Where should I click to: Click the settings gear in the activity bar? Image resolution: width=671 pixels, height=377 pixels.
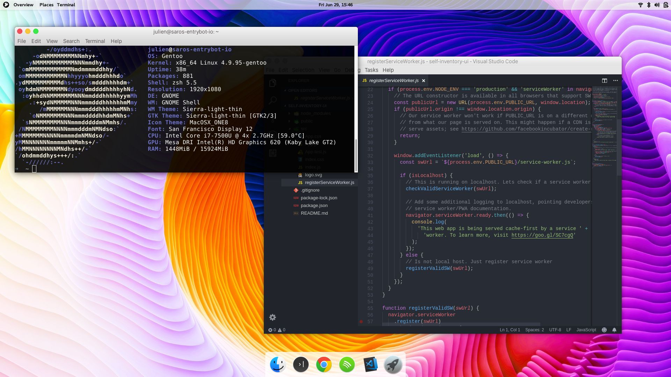[273, 317]
